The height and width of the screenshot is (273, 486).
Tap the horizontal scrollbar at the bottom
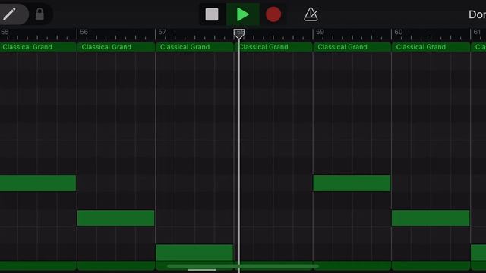pos(243,266)
